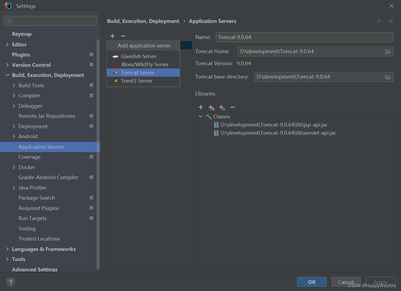Open Keymap settings

pos(22,34)
